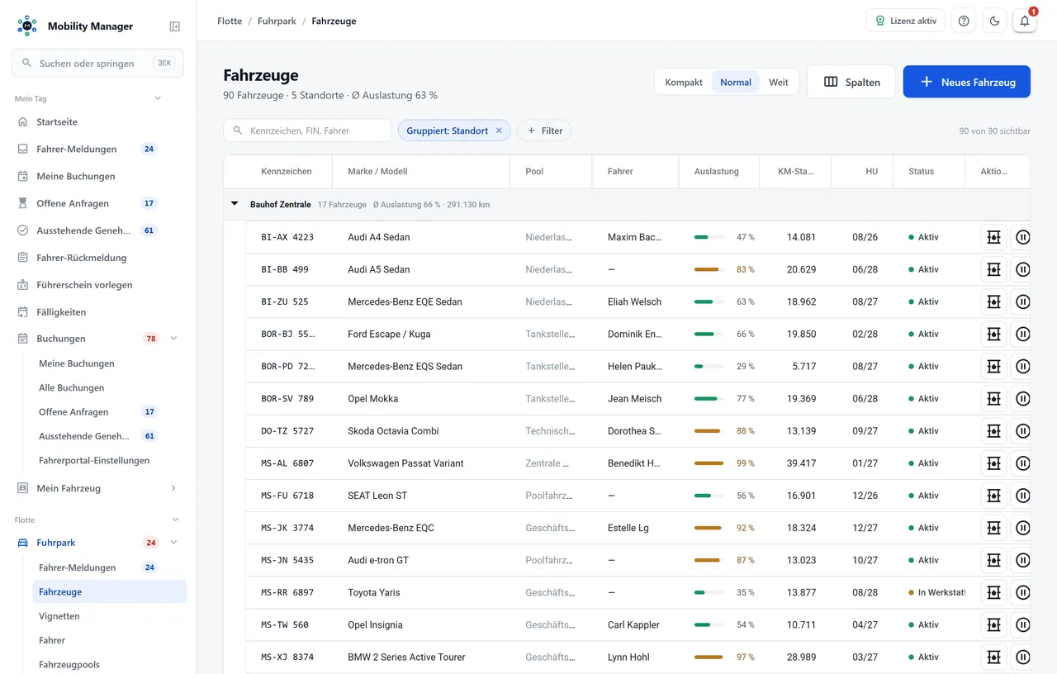
Task: Click Offene Anfragen hourglass icon under Mein Tag
Action: pos(23,203)
